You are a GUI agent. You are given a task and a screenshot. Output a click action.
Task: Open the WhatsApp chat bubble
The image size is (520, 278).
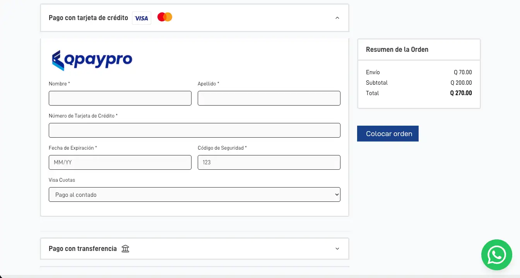(x=496, y=255)
